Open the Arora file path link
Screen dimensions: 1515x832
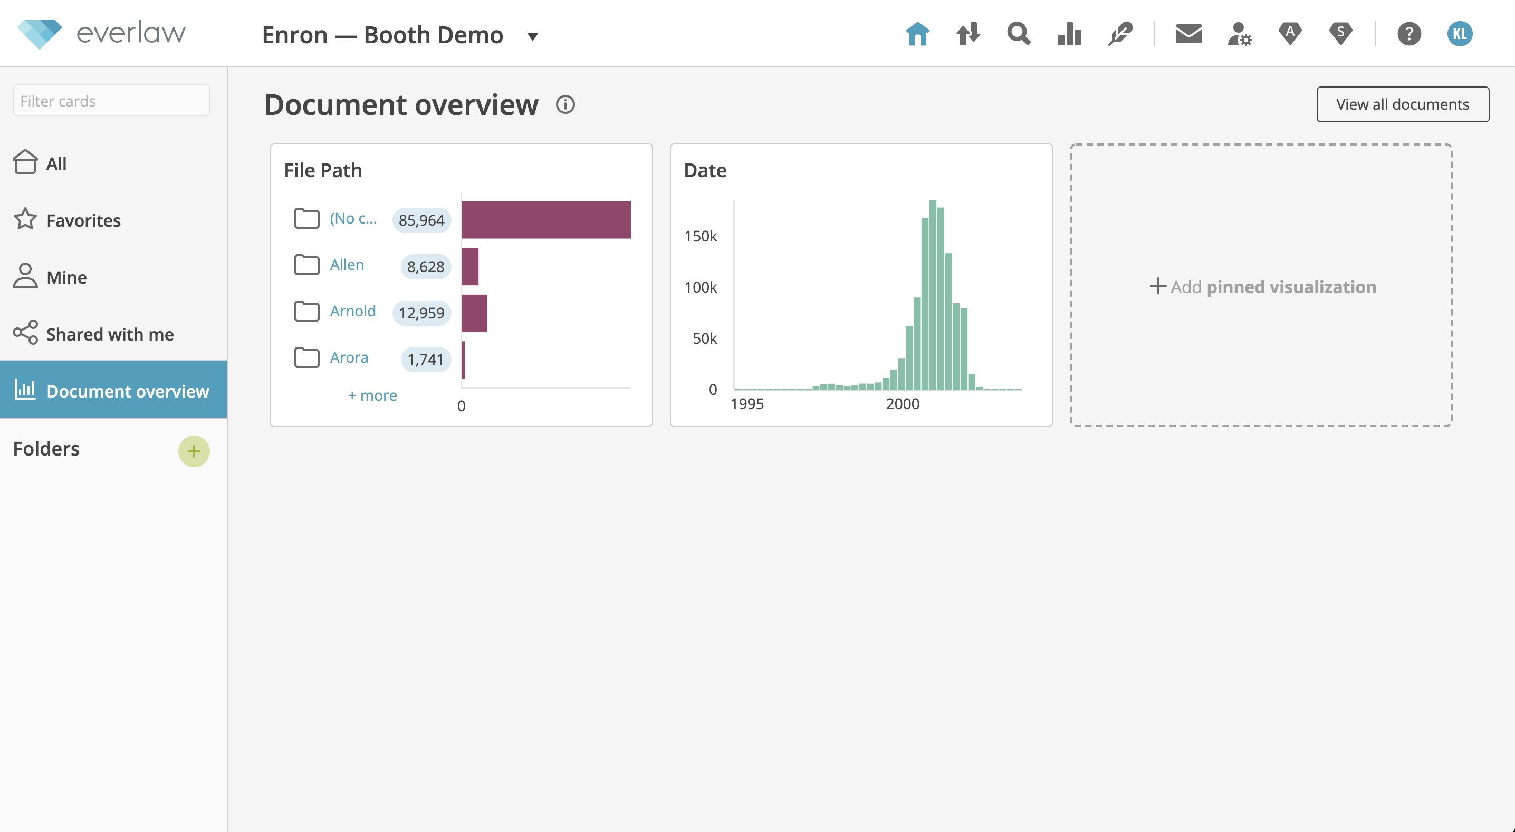coord(349,357)
